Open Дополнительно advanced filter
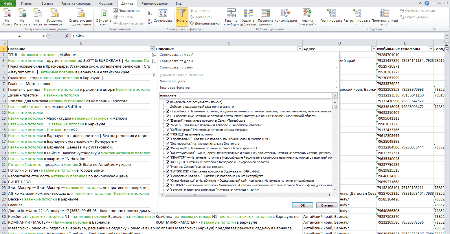The width and height of the screenshot is (450, 234). coord(205,23)
